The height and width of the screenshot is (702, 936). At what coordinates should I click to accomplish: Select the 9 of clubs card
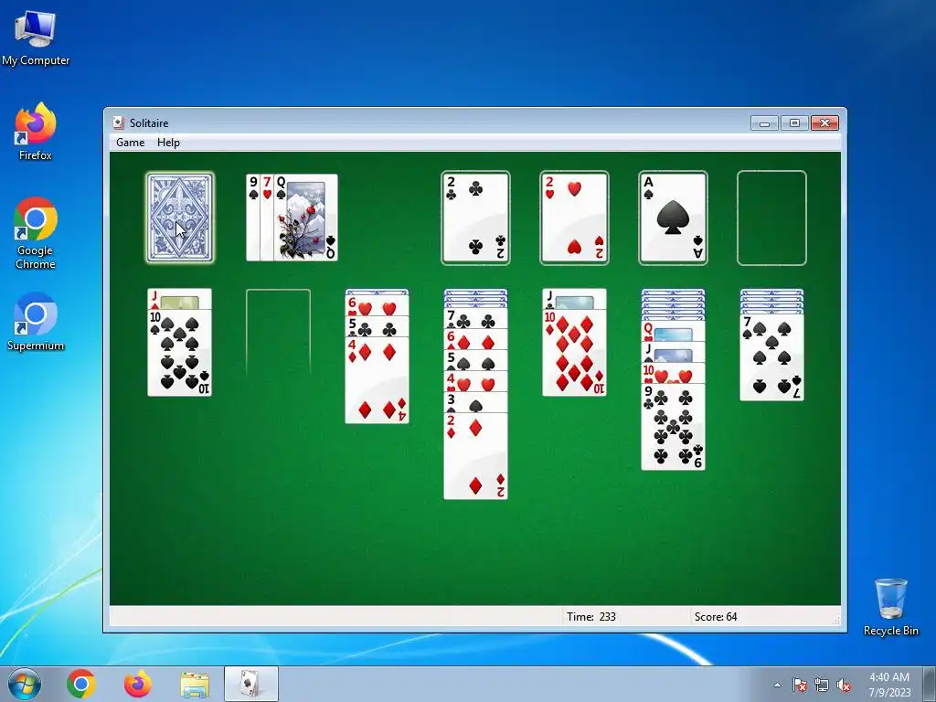tap(673, 427)
